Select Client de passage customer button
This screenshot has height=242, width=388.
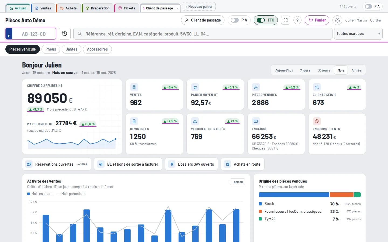point(203,20)
